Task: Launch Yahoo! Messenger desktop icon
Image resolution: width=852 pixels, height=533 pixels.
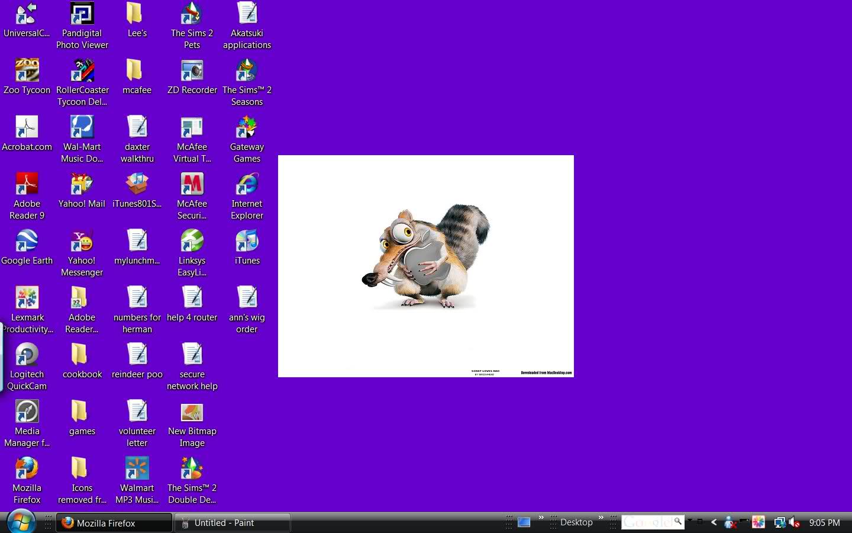Action: coord(82,253)
